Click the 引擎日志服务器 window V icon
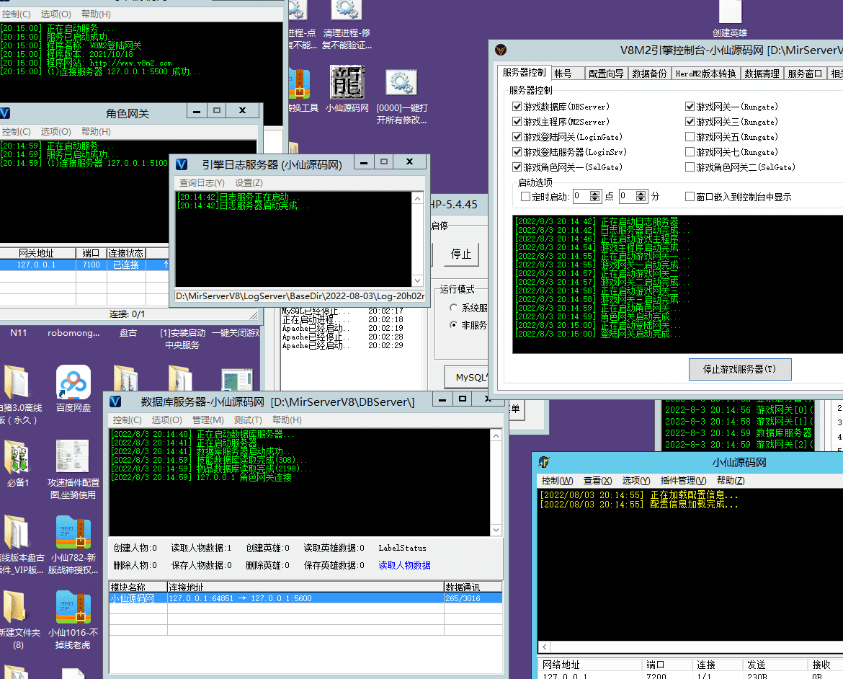Screen dimensions: 843x679 [x=182, y=164]
